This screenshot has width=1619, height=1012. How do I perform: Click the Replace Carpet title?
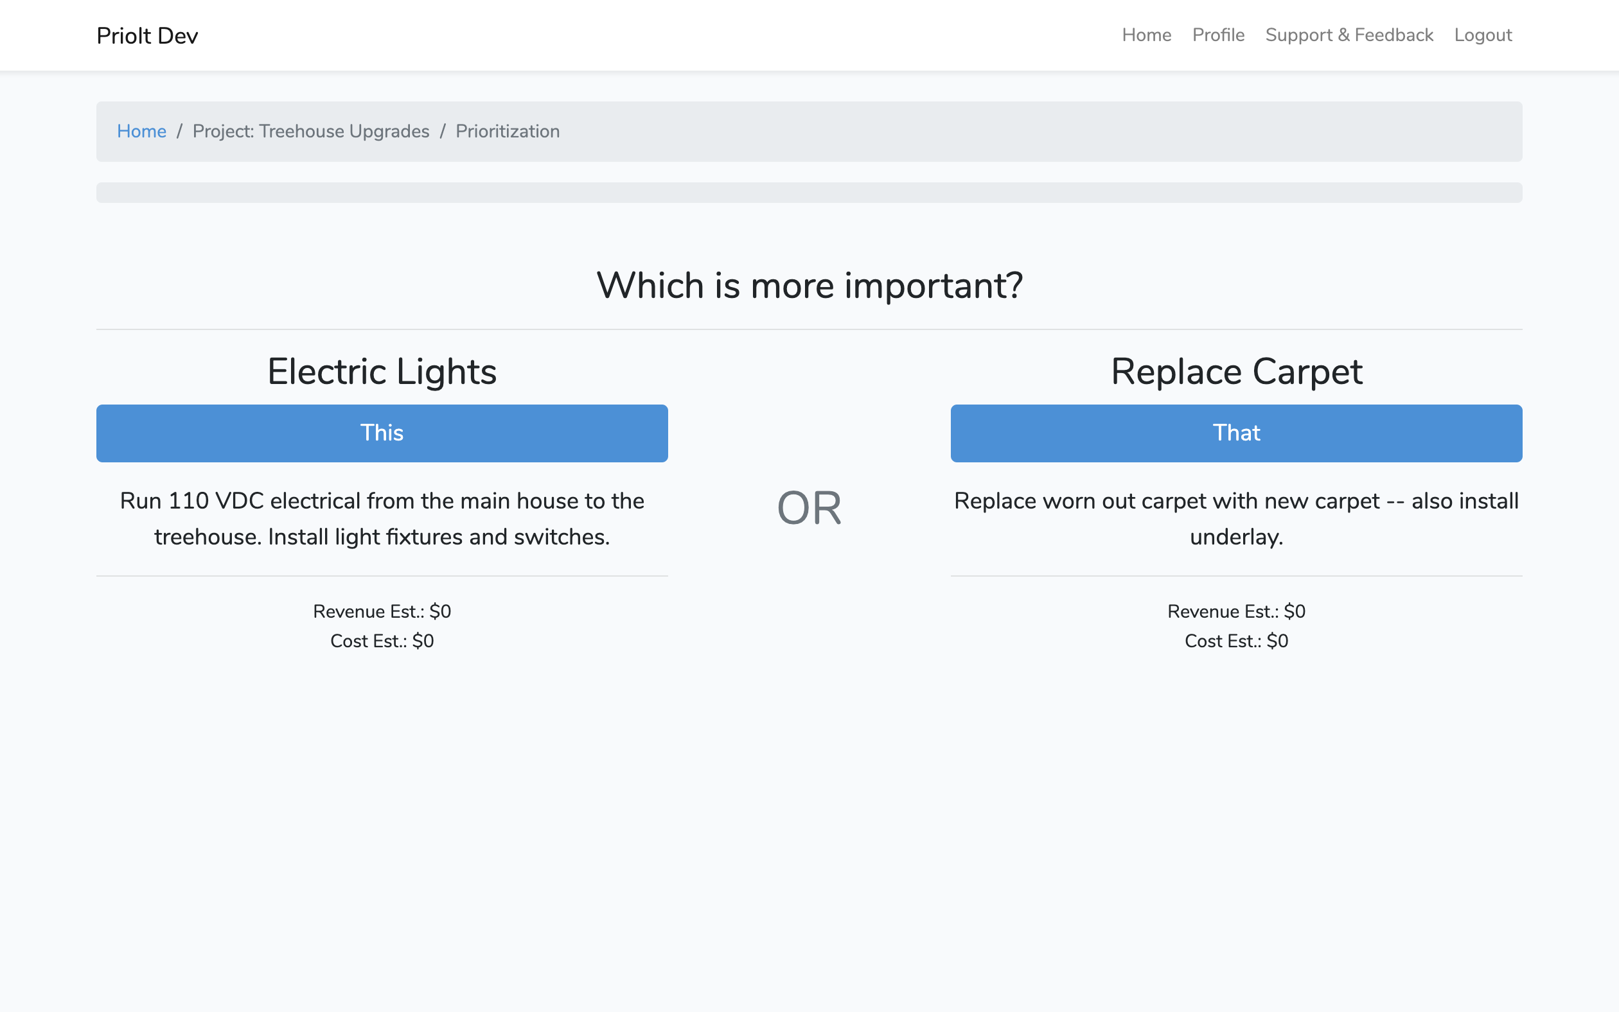click(x=1236, y=371)
